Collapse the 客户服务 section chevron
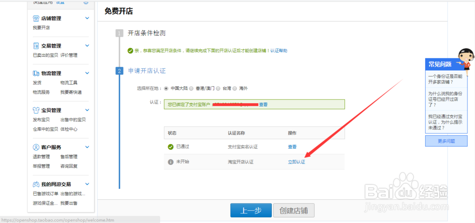 coord(87,147)
